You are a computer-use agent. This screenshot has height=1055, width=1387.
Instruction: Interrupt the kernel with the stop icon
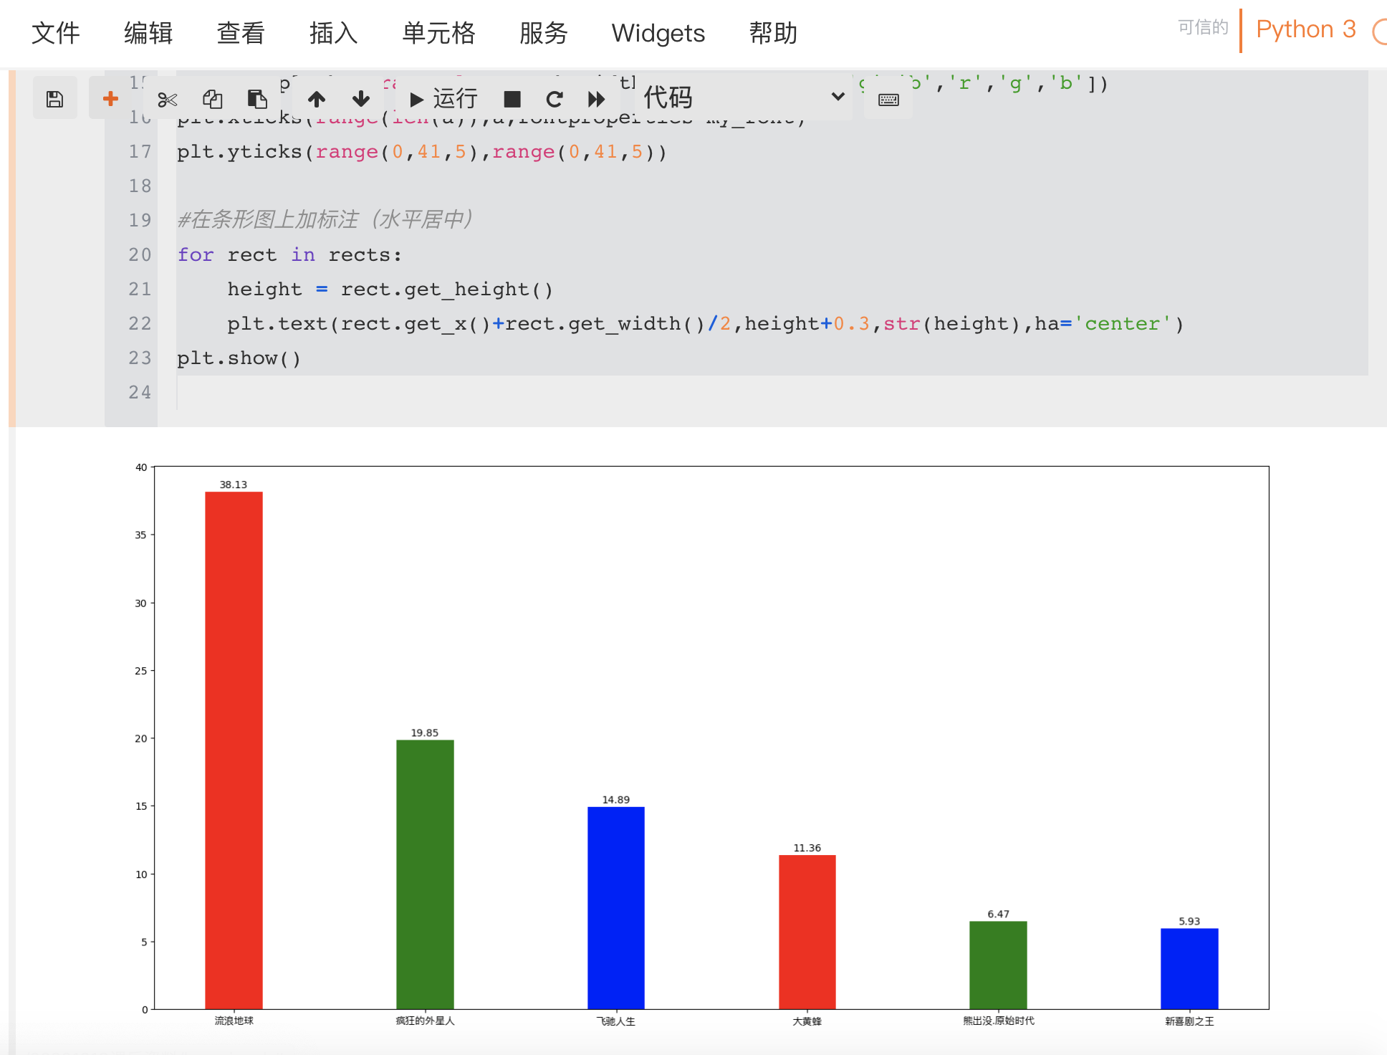(x=512, y=99)
